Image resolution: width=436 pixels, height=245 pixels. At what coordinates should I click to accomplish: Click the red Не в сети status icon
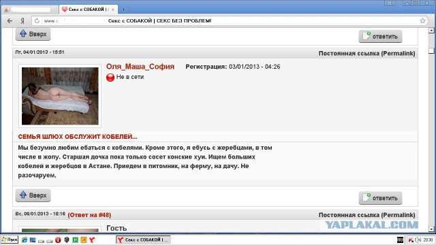110,77
